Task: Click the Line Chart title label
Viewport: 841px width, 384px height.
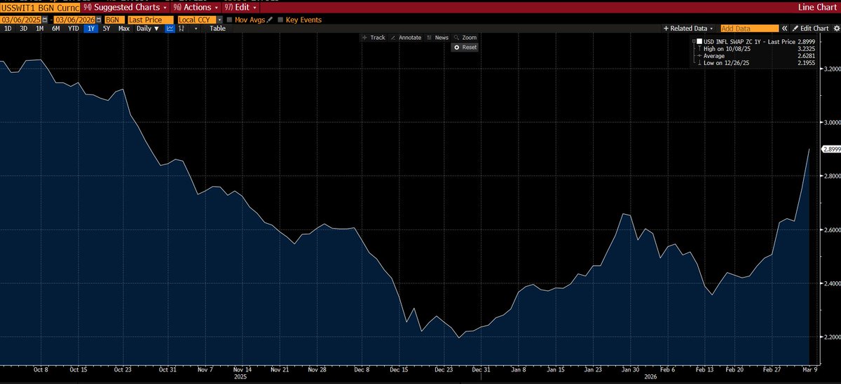Action: [x=818, y=7]
